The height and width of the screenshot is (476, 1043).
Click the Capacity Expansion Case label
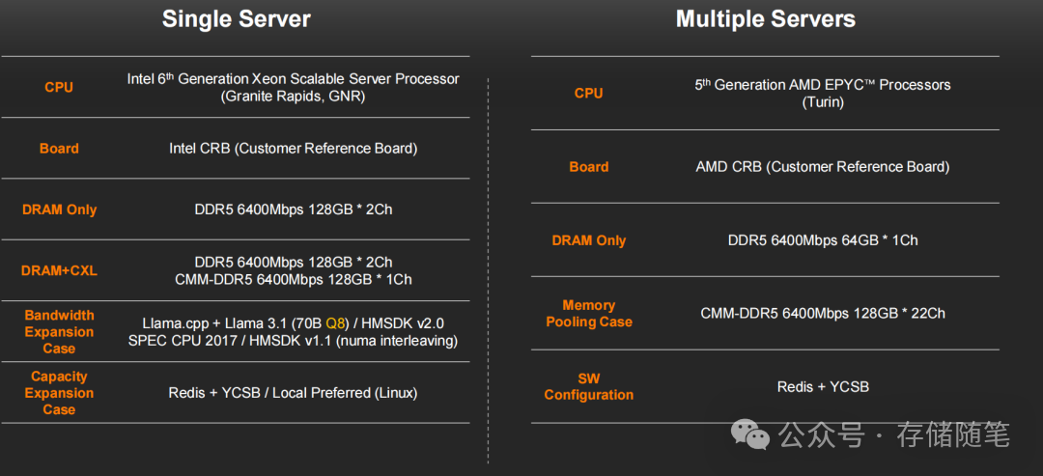[x=59, y=393]
